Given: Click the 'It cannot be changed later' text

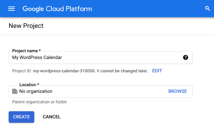Looking at the screenshot, I should tap(123, 71).
